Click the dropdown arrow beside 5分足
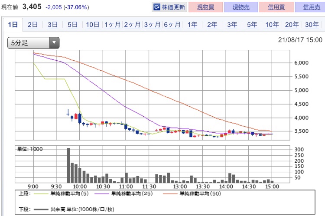Image resolution: width=325 pixels, height=216 pixels. (54, 43)
